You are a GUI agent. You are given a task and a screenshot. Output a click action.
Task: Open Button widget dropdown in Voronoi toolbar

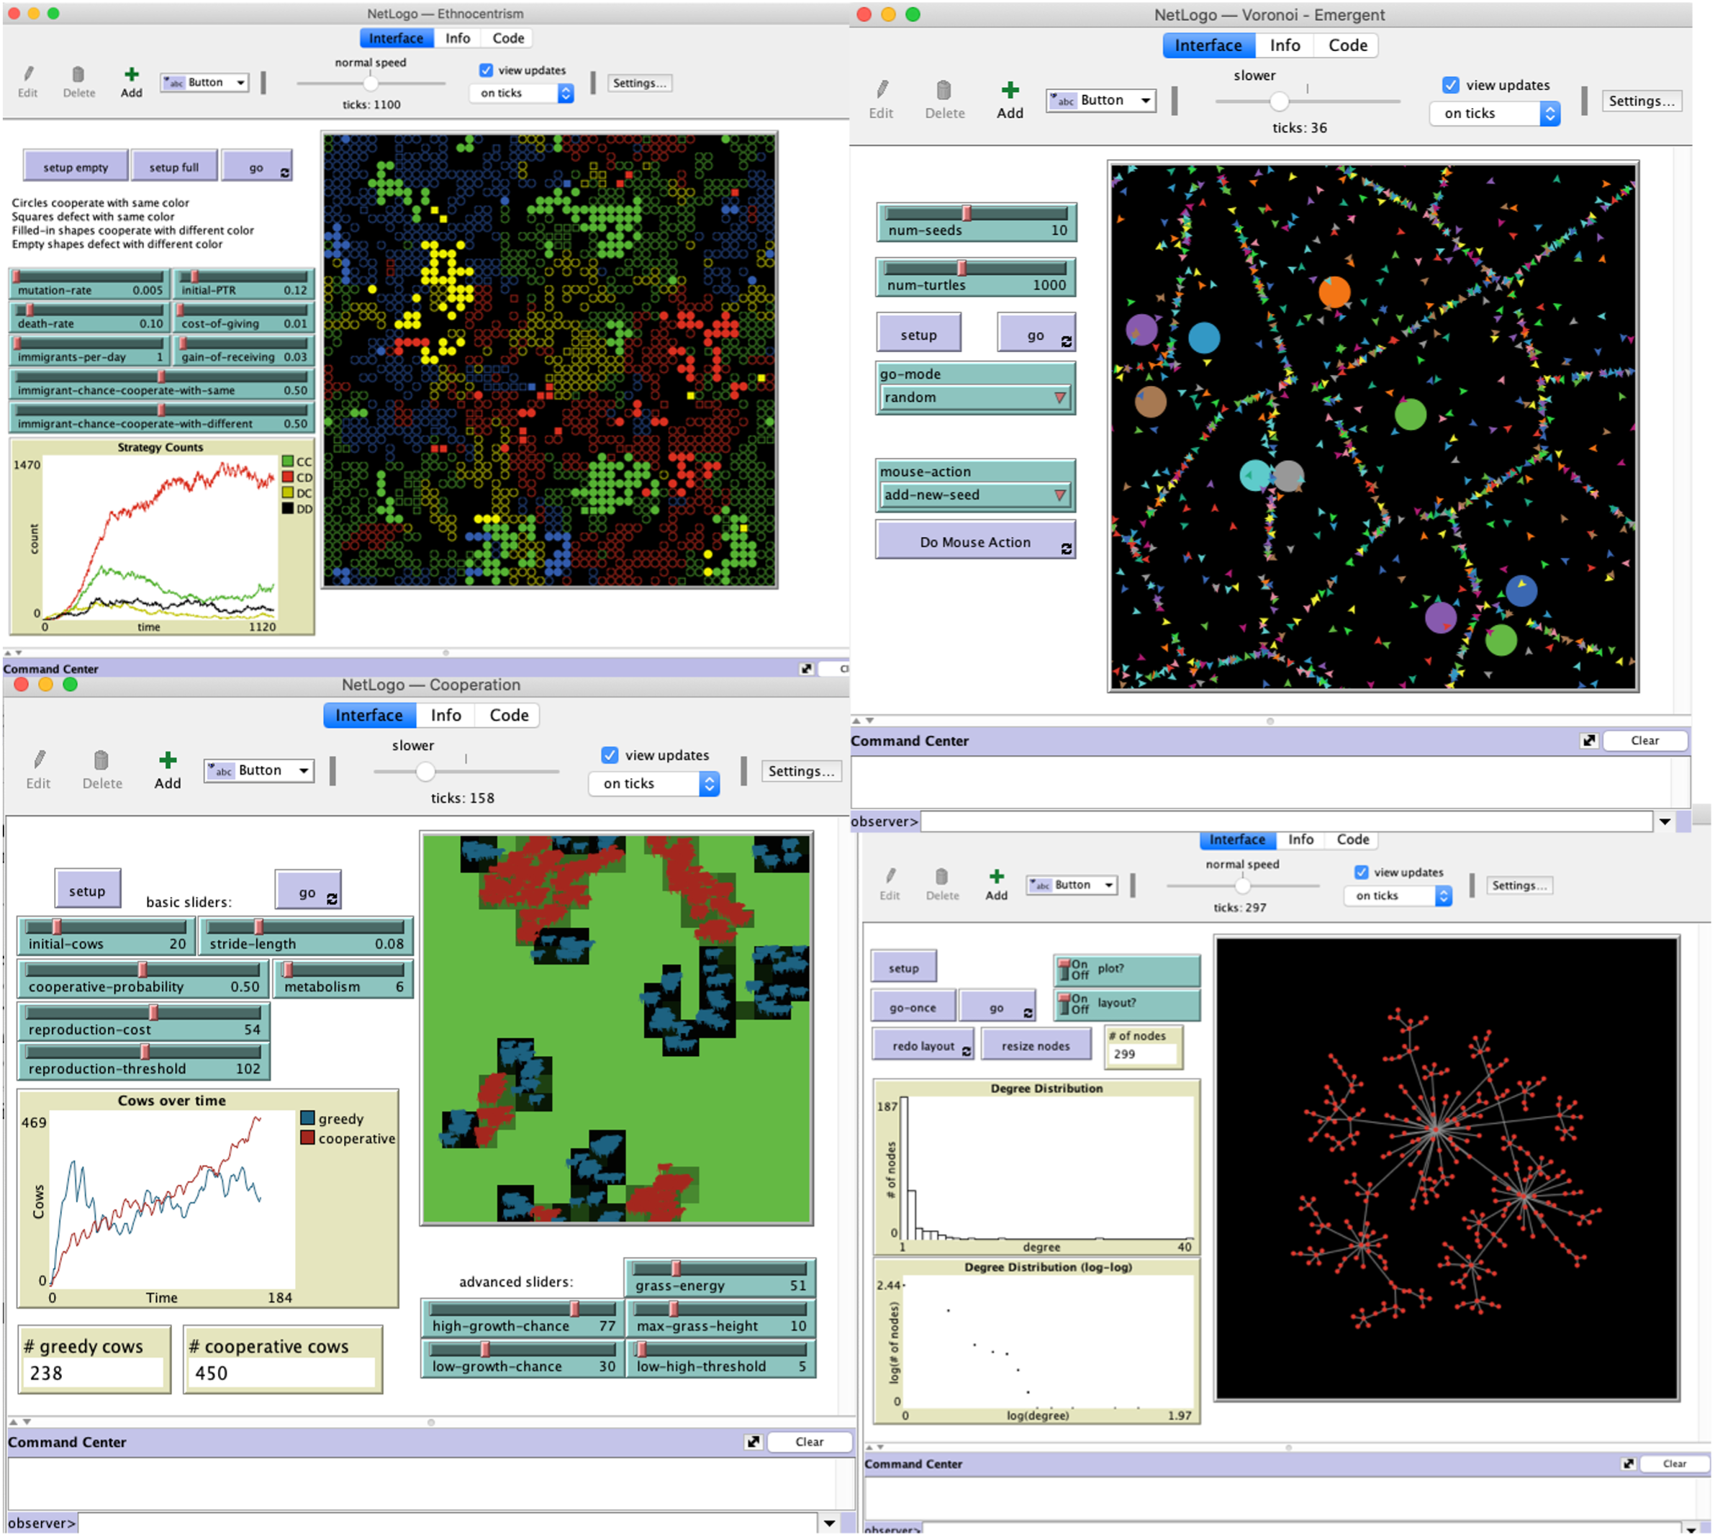click(x=1100, y=99)
